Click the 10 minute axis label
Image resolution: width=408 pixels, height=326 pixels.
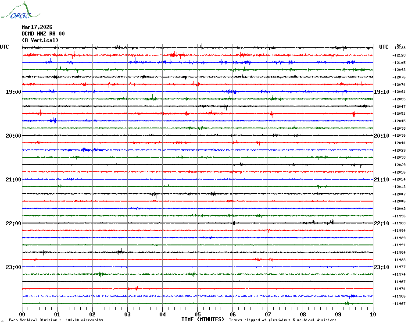pyautogui.click(x=373, y=314)
